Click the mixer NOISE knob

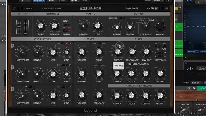[x=99, y=52]
